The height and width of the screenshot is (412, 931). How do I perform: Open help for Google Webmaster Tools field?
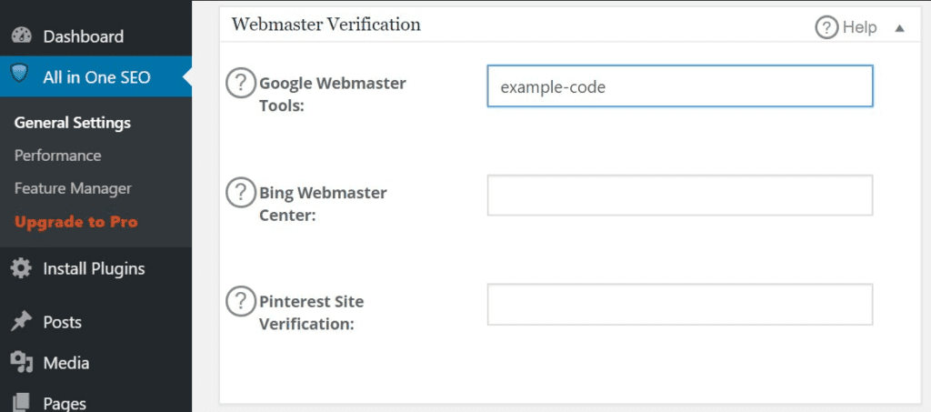tap(240, 83)
